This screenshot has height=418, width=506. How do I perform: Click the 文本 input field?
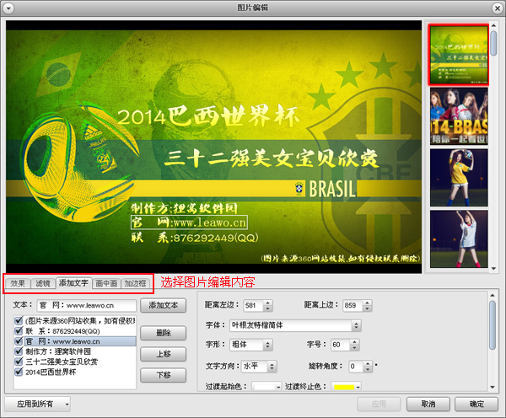point(87,305)
